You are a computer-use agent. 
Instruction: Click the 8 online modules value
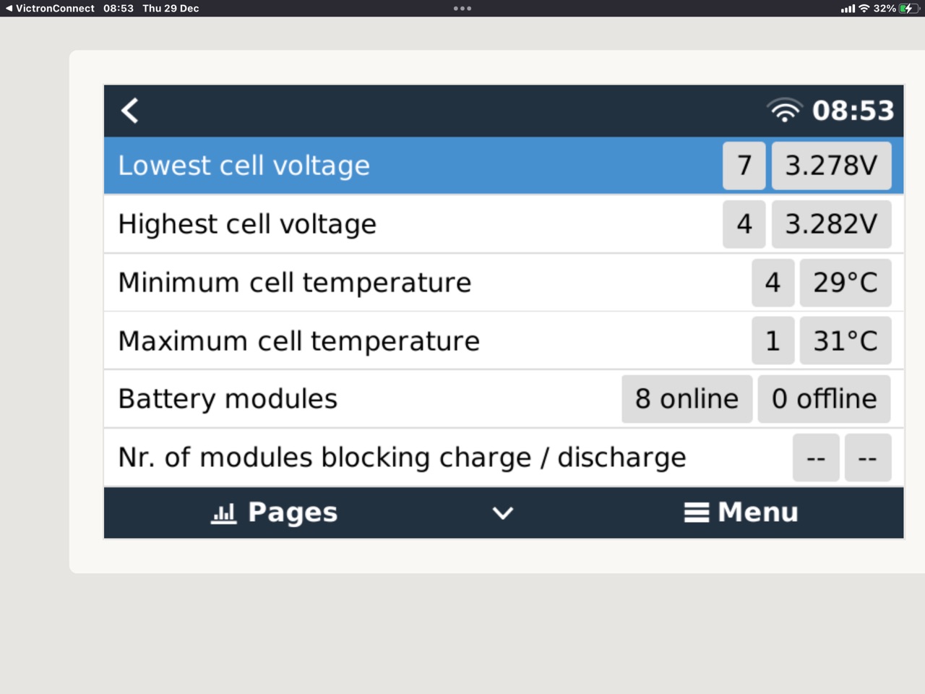tap(687, 399)
